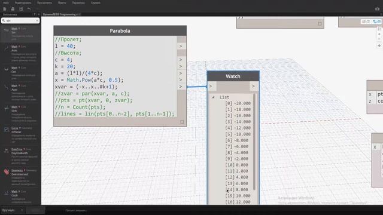This screenshot has width=383, height=215.
Task: Focus the library search field
Action: point(20,21)
